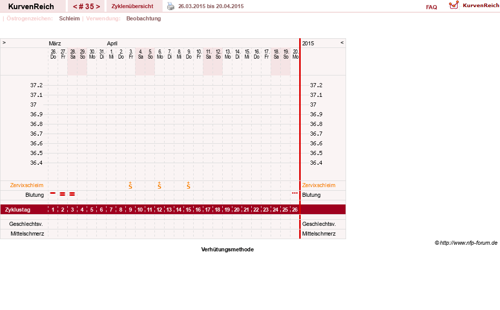The width and height of the screenshot is (500, 310).
Task: Open the FAQ link
Action: (431, 7)
